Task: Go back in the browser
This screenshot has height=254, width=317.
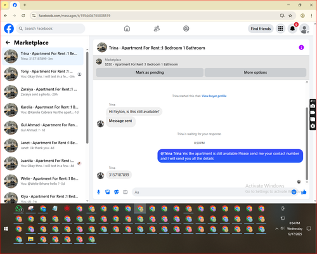Action: pos(6,15)
